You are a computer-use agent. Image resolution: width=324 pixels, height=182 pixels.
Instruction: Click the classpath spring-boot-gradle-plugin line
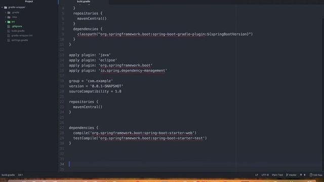point(165,34)
